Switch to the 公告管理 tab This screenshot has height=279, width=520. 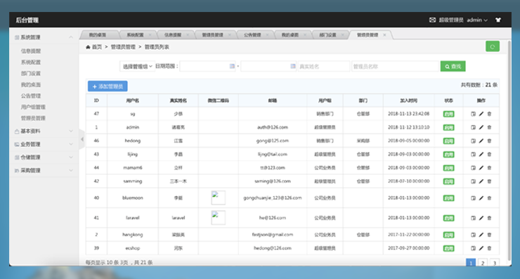(x=252, y=35)
